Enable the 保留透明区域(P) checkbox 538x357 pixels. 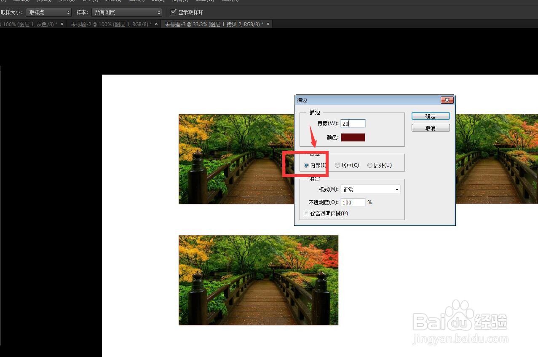[306, 214]
